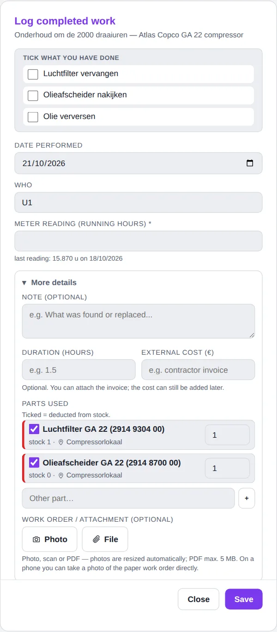
Task: Click the plus button beside Other part
Action: pos(247,498)
